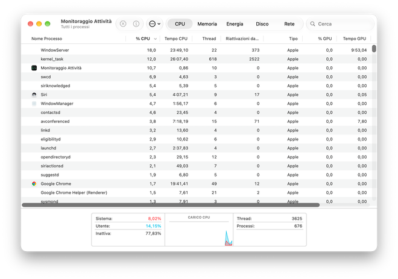Sort by the Riattivazioni da... column
Image resolution: width=398 pixels, height=279 pixels.
pos(242,39)
